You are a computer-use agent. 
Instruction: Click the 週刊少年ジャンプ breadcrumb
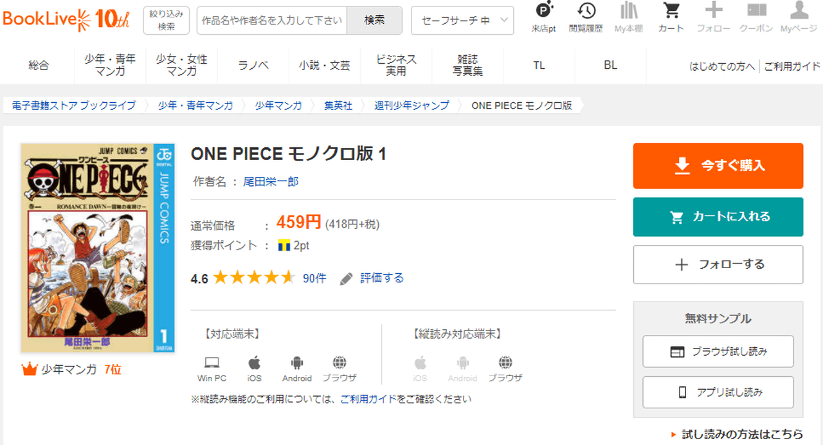(411, 105)
